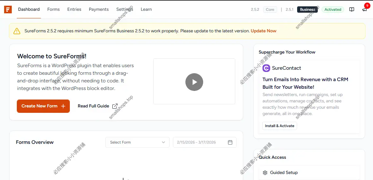Viewport: 373px width, 180px height.
Task: Open Guided Setup in Quick Access
Action: pos(309,173)
